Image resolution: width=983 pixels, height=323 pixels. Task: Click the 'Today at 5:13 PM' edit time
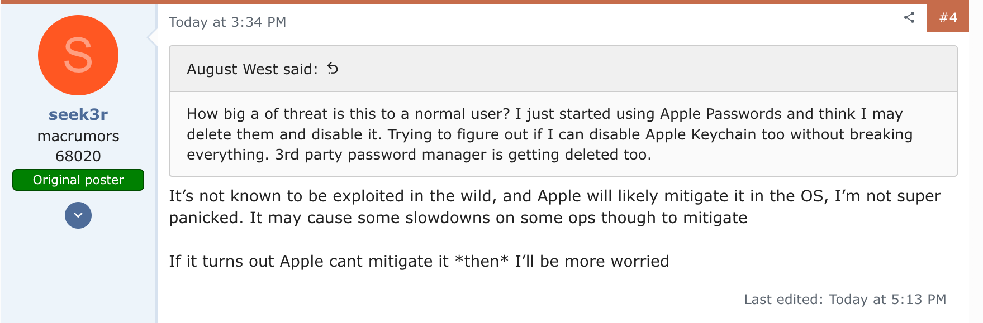[887, 300]
